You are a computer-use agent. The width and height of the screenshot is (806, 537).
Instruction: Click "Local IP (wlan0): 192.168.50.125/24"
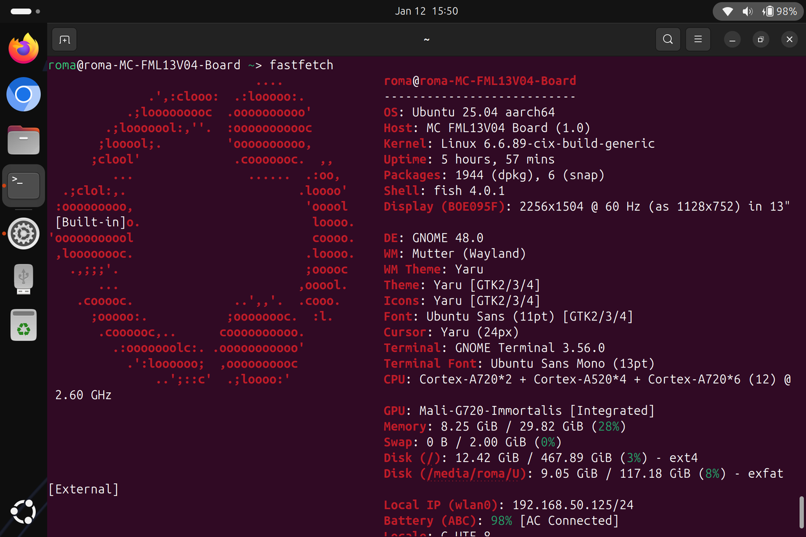pos(508,505)
